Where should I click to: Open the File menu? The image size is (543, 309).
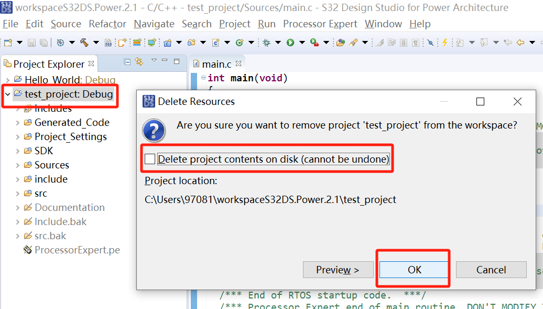(10, 24)
